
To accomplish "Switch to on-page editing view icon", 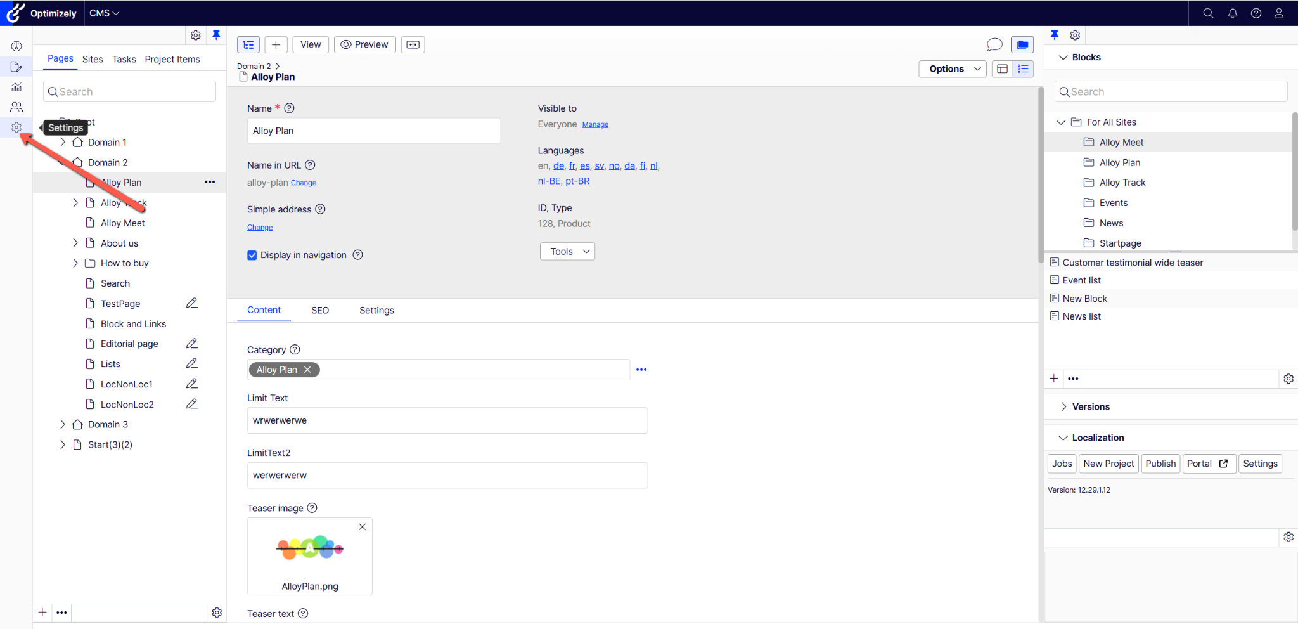I will pyautogui.click(x=1002, y=68).
